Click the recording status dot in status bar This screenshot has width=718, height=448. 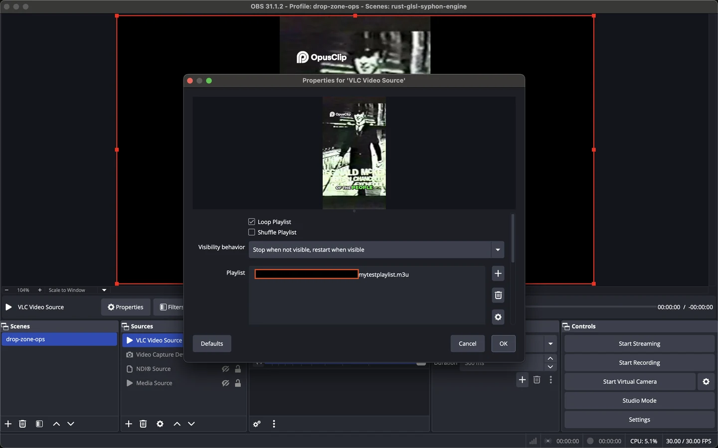[x=590, y=441]
